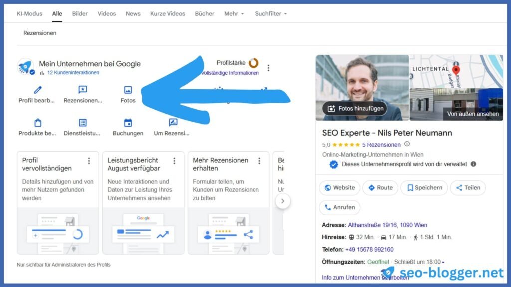Open the Profil bearbeiten pencil icon
This screenshot has width=511, height=287.
[x=38, y=90]
